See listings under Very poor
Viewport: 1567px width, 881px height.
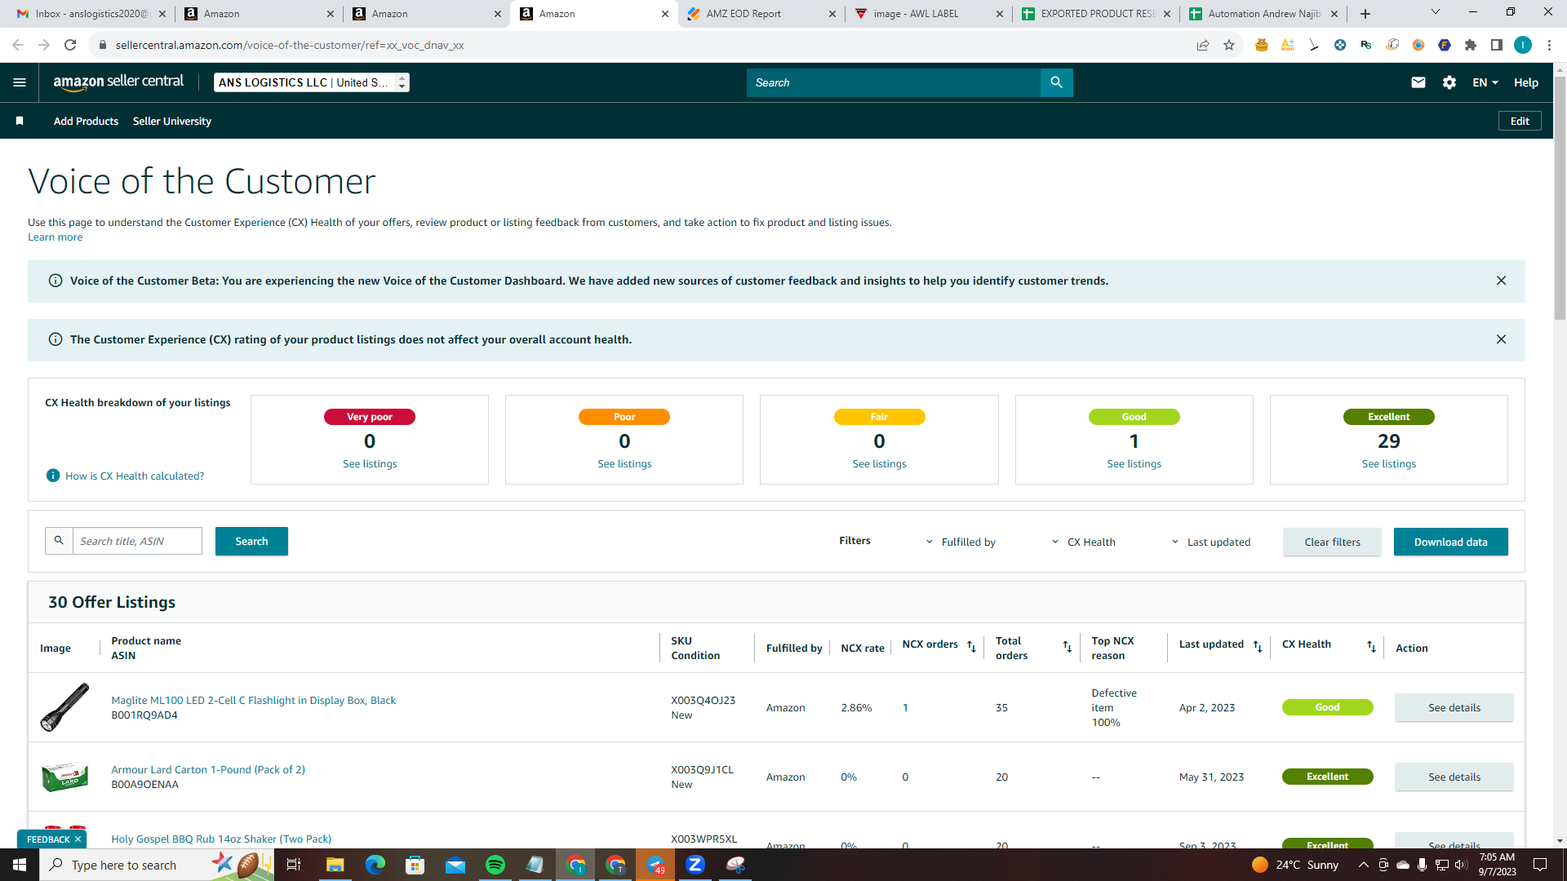pos(370,463)
